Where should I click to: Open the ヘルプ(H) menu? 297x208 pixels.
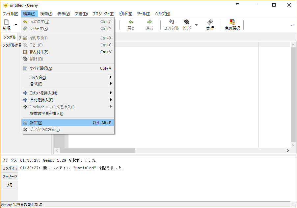(x=163, y=13)
